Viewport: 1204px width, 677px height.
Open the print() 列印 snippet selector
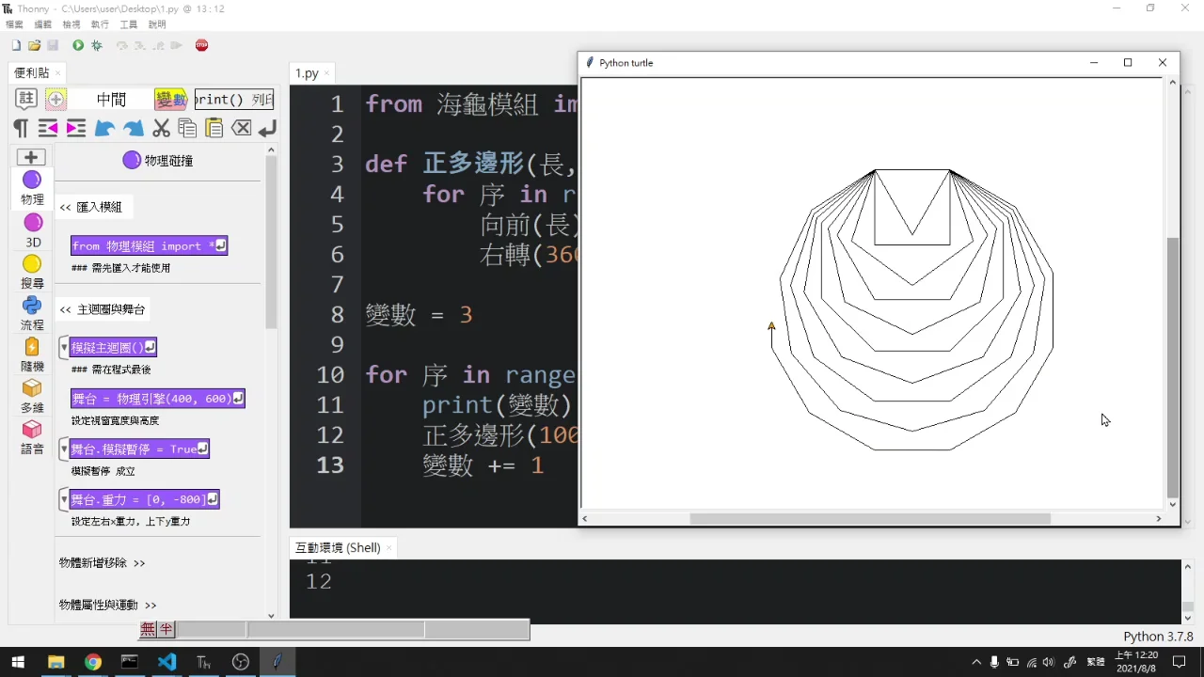234,99
